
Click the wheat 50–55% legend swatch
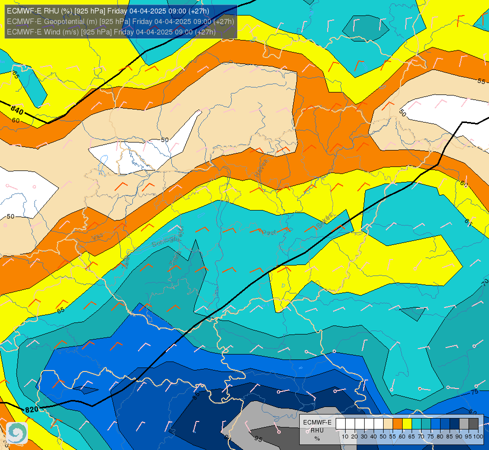tap(388, 424)
